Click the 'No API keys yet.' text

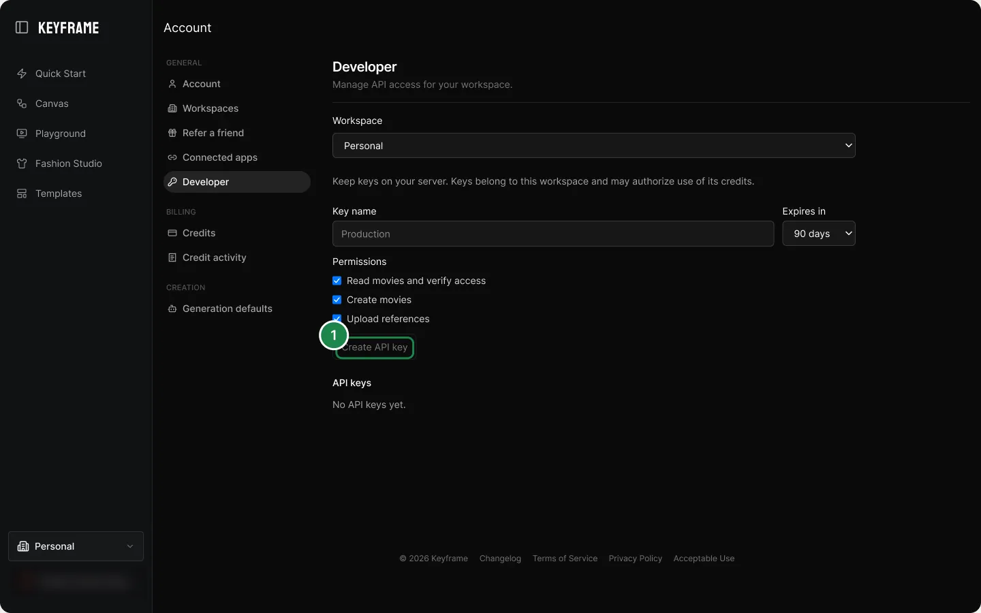369,405
